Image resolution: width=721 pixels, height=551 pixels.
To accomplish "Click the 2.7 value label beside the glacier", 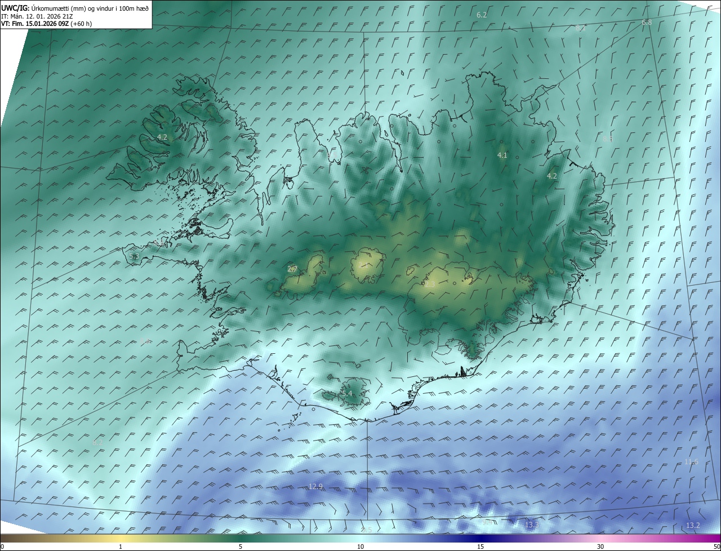I will (292, 269).
